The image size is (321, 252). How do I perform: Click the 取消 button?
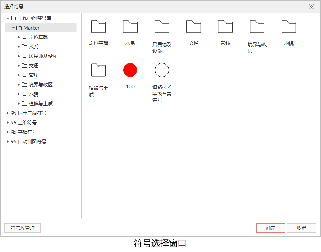pyautogui.click(x=301, y=228)
